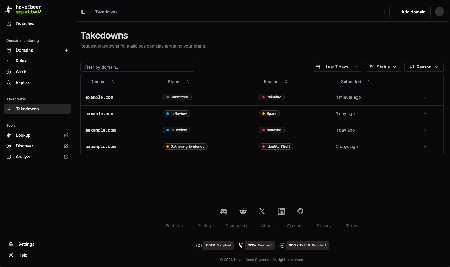Expand the Last 7 days dropdown

point(337,67)
